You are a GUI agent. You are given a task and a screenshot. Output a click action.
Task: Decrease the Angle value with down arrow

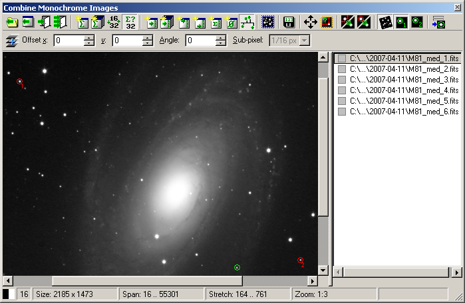click(220, 43)
